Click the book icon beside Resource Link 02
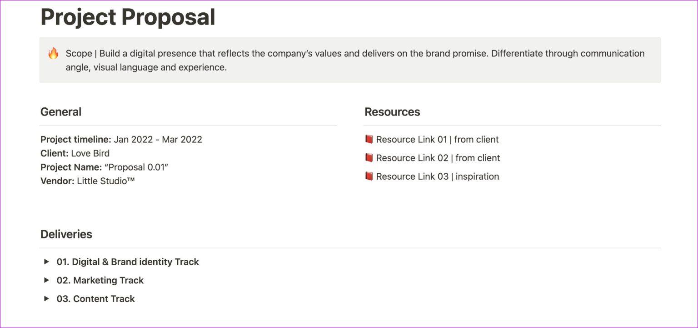This screenshot has width=698, height=328. [369, 158]
